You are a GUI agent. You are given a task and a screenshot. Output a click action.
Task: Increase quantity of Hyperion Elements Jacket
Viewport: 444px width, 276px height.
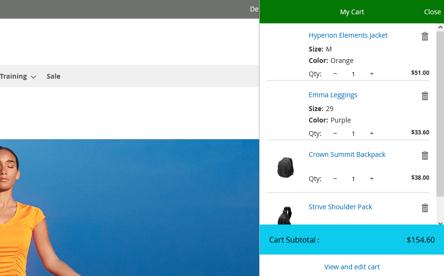coord(372,74)
